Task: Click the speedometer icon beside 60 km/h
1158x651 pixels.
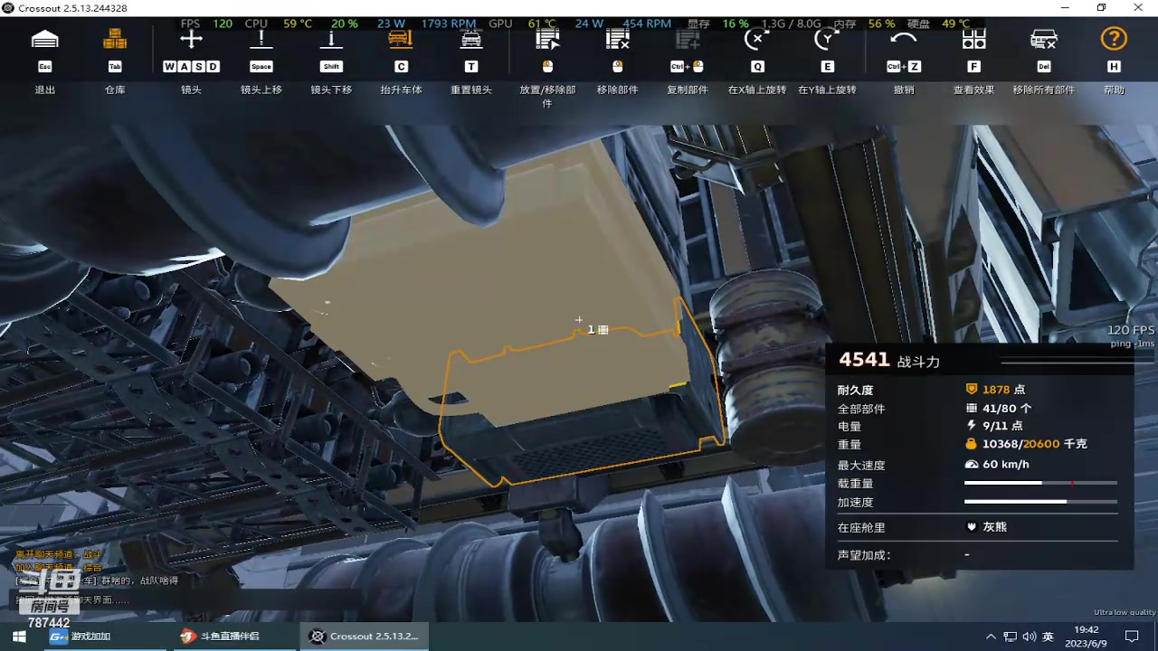Action: click(x=972, y=464)
